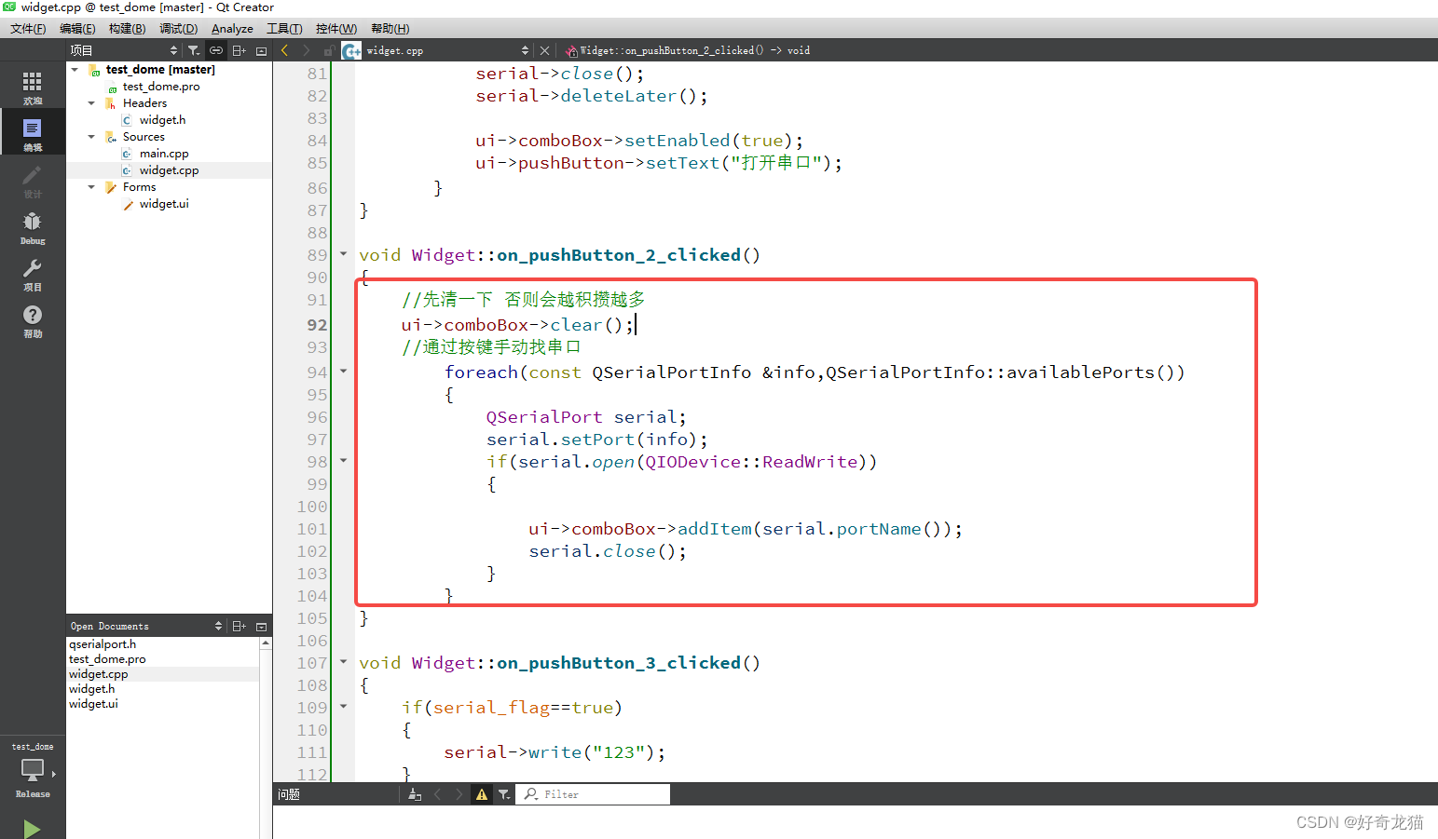
Task: Close the widget.cpp document
Action: [545, 50]
